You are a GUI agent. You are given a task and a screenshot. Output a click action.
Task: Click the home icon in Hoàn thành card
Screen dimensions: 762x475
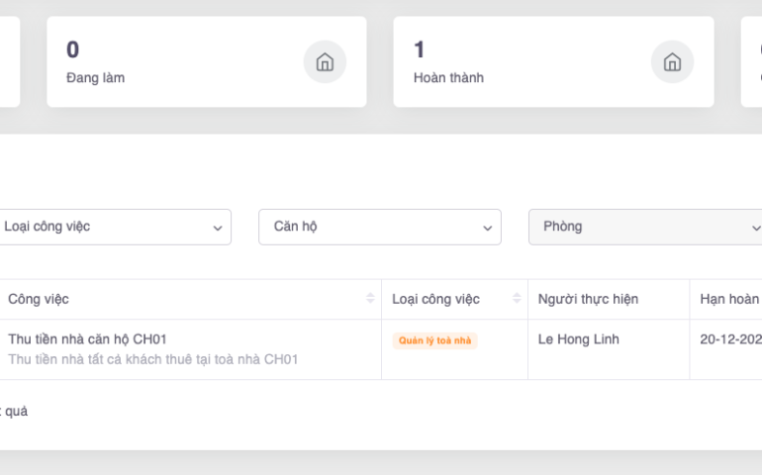[x=672, y=62]
